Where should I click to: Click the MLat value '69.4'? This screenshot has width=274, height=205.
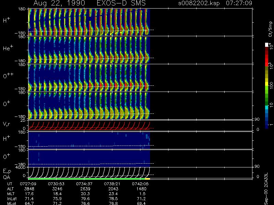(x=141, y=203)
